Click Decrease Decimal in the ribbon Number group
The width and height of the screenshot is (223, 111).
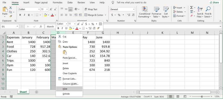(133, 15)
